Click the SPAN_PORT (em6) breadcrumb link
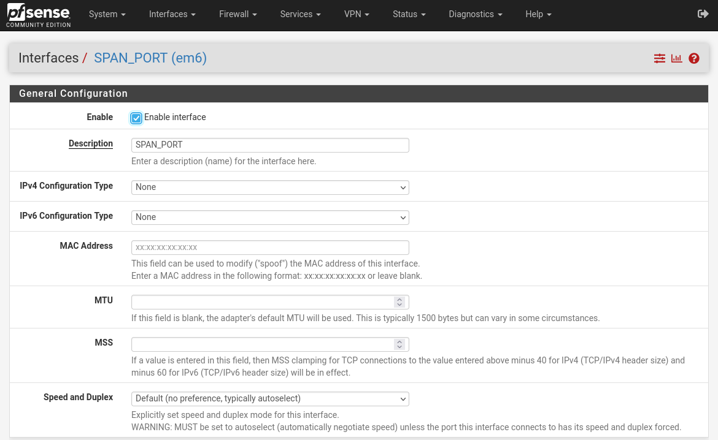This screenshot has width=718, height=440. point(150,58)
